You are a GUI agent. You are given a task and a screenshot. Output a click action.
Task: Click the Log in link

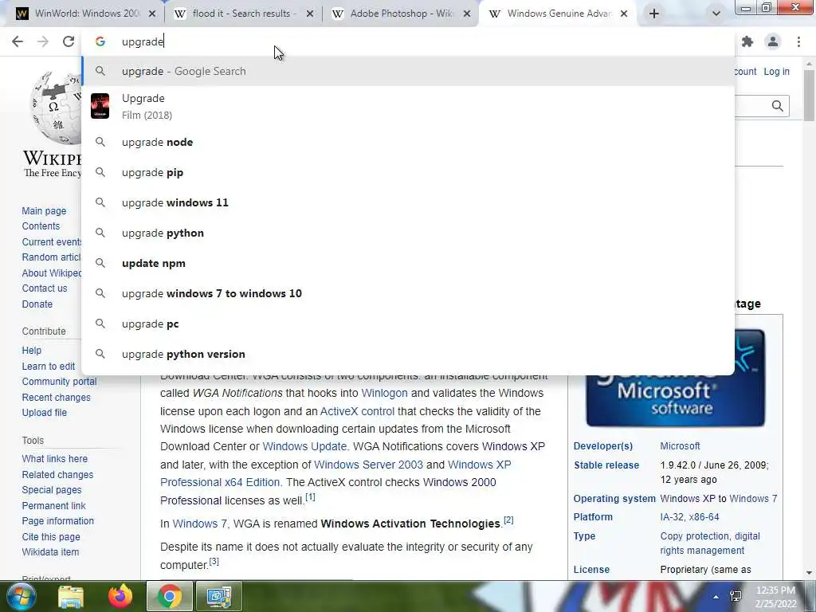click(x=776, y=71)
